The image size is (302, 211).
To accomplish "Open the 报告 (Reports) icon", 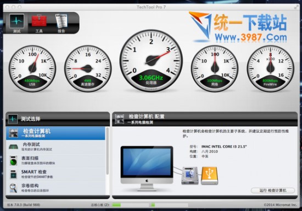I will click(x=61, y=23).
